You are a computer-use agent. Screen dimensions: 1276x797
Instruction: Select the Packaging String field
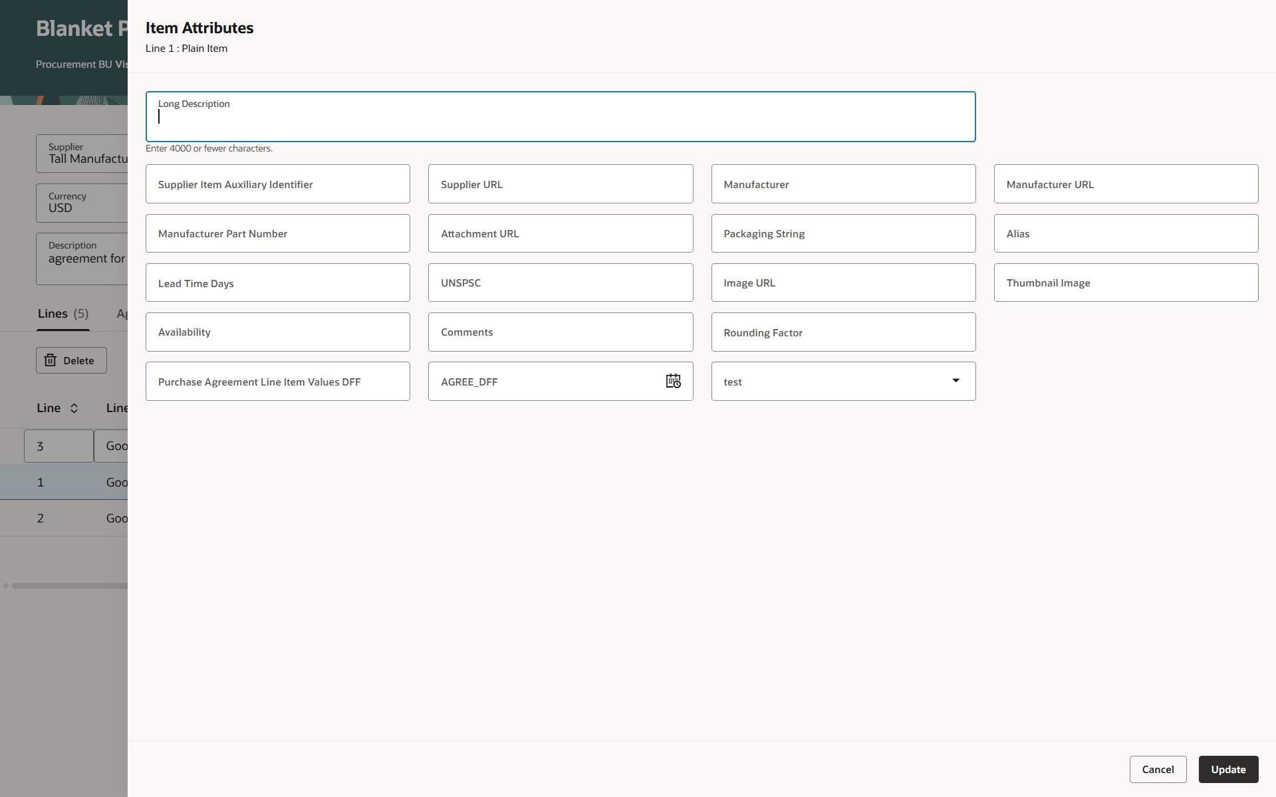click(x=843, y=233)
